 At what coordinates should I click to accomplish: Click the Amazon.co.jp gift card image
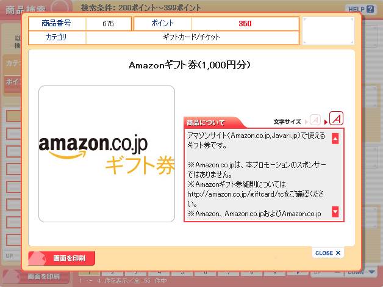pyautogui.click(x=107, y=154)
